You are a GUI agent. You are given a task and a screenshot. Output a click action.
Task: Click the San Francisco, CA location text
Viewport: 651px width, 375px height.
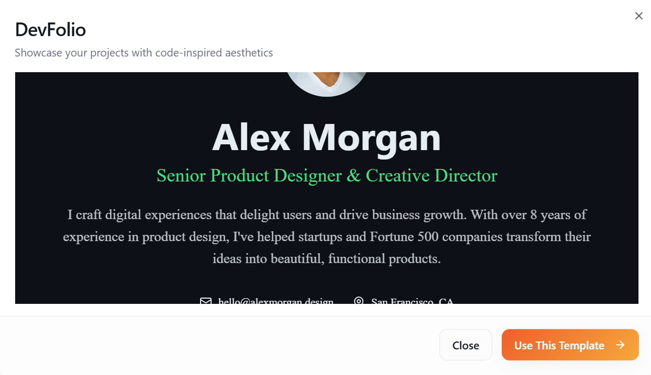(412, 302)
